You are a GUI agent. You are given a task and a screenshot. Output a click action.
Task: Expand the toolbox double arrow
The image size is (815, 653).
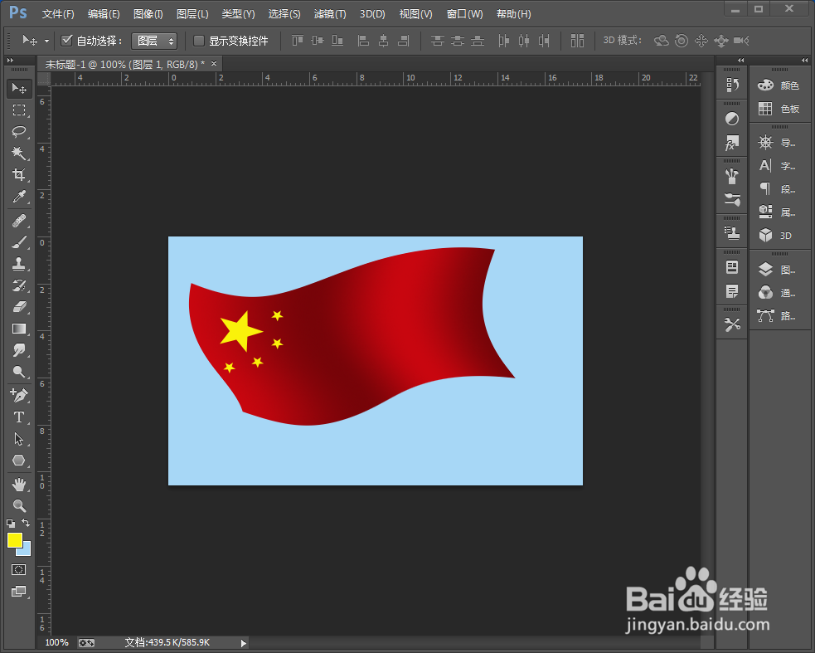point(10,61)
